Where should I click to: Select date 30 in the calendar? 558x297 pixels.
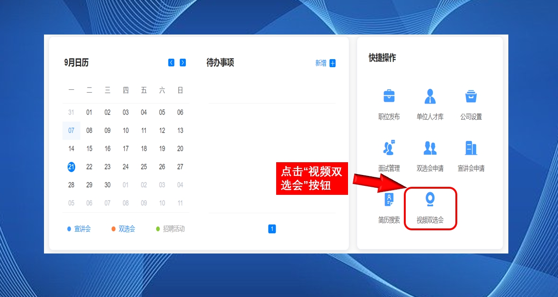pos(107,185)
